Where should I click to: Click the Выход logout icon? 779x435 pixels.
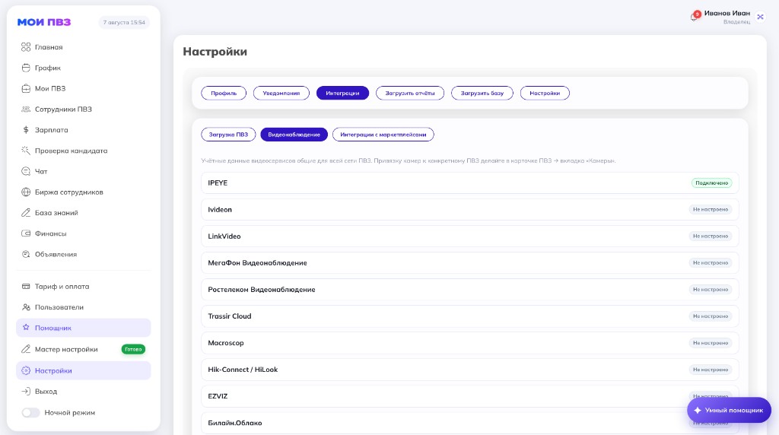[x=26, y=392]
